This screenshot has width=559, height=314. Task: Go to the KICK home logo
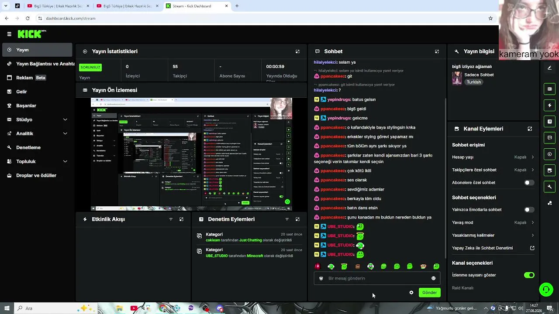pos(32,34)
